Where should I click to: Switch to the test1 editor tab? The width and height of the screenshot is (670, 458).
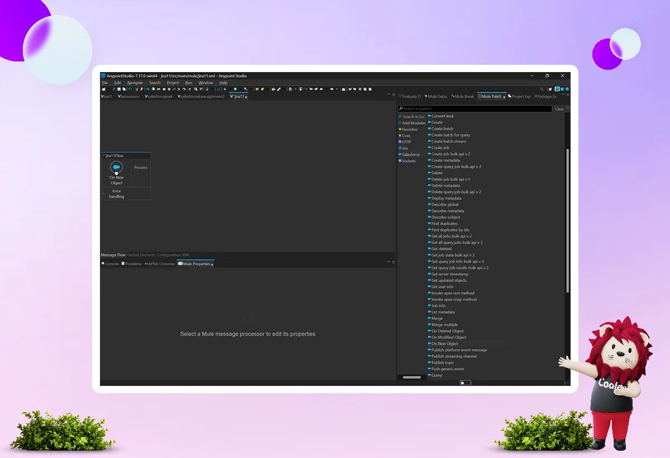point(107,97)
